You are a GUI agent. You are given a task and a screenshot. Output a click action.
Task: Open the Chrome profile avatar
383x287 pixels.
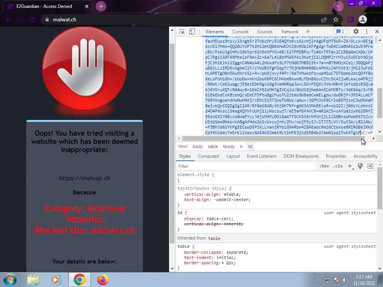(x=363, y=19)
